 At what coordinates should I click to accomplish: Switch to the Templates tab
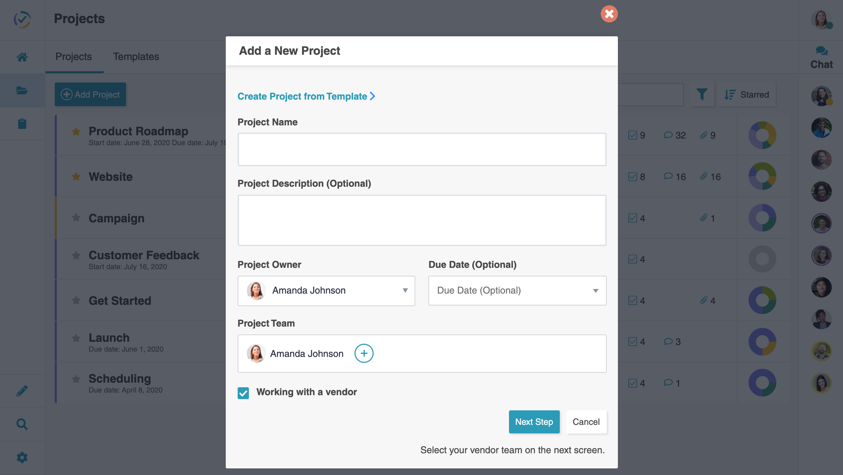pos(136,57)
